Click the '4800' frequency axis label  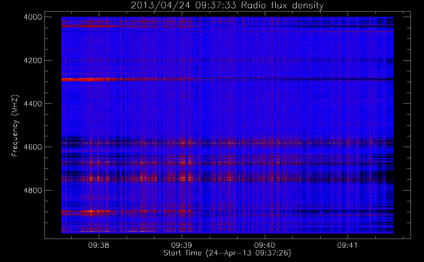pyautogui.click(x=33, y=190)
